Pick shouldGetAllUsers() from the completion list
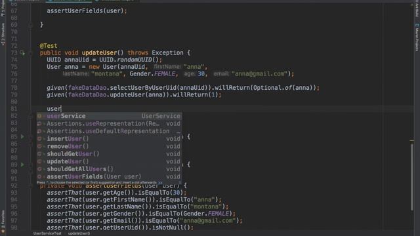The width and height of the screenshot is (420, 236). point(110,169)
